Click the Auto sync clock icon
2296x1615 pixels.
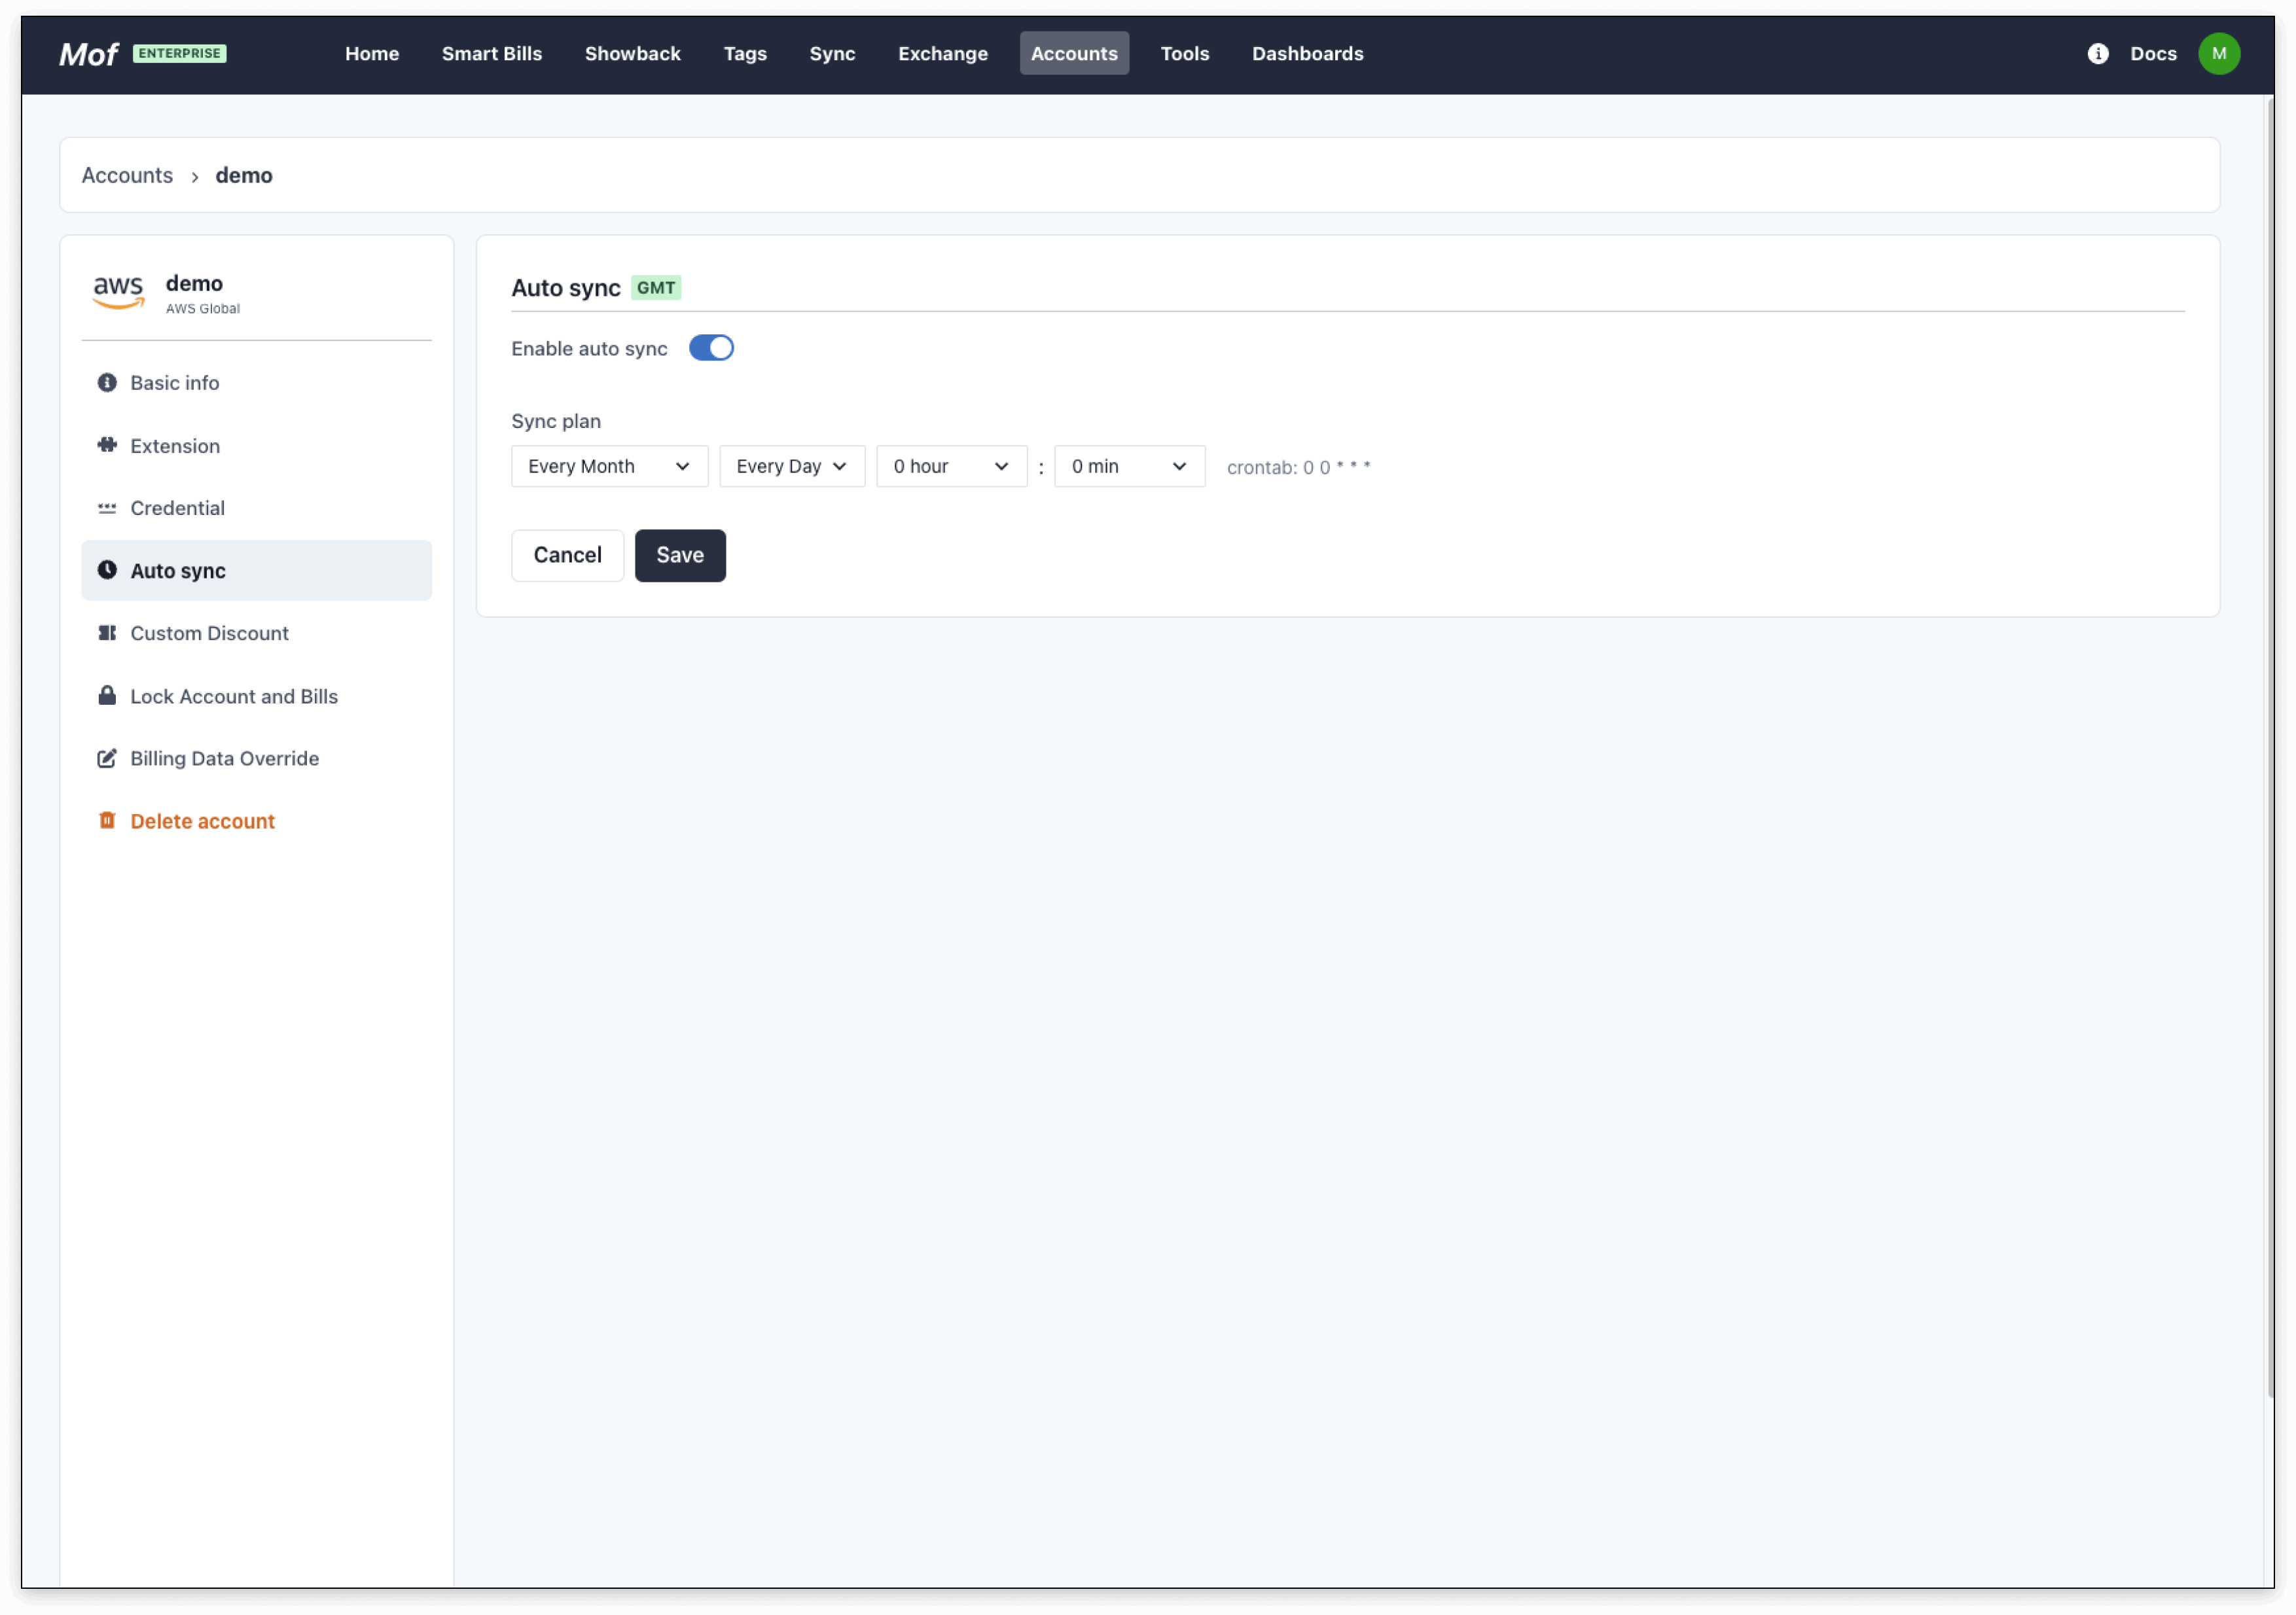click(x=107, y=570)
